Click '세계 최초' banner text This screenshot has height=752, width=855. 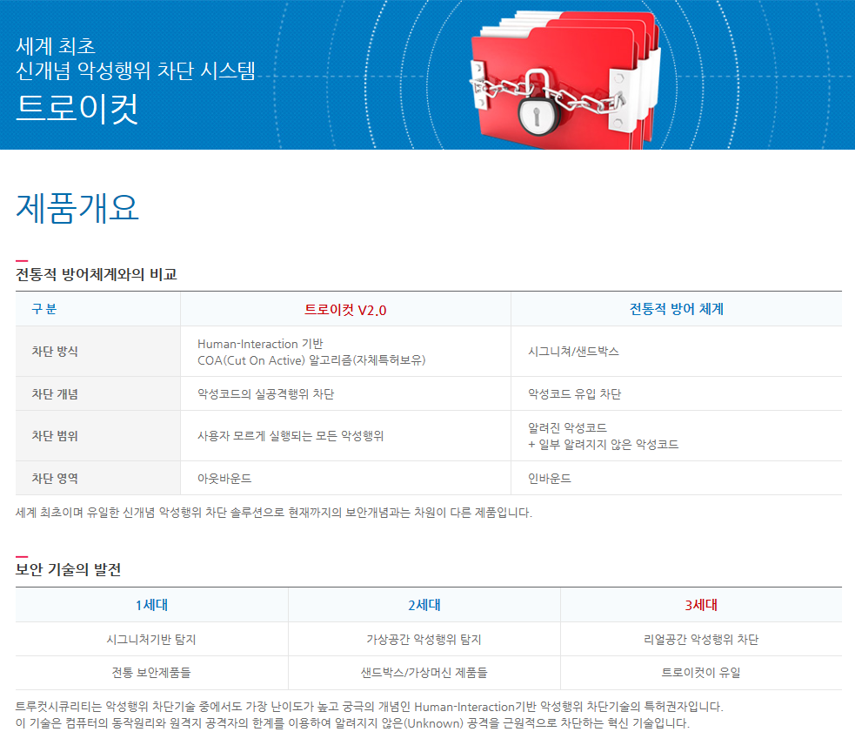(56, 46)
